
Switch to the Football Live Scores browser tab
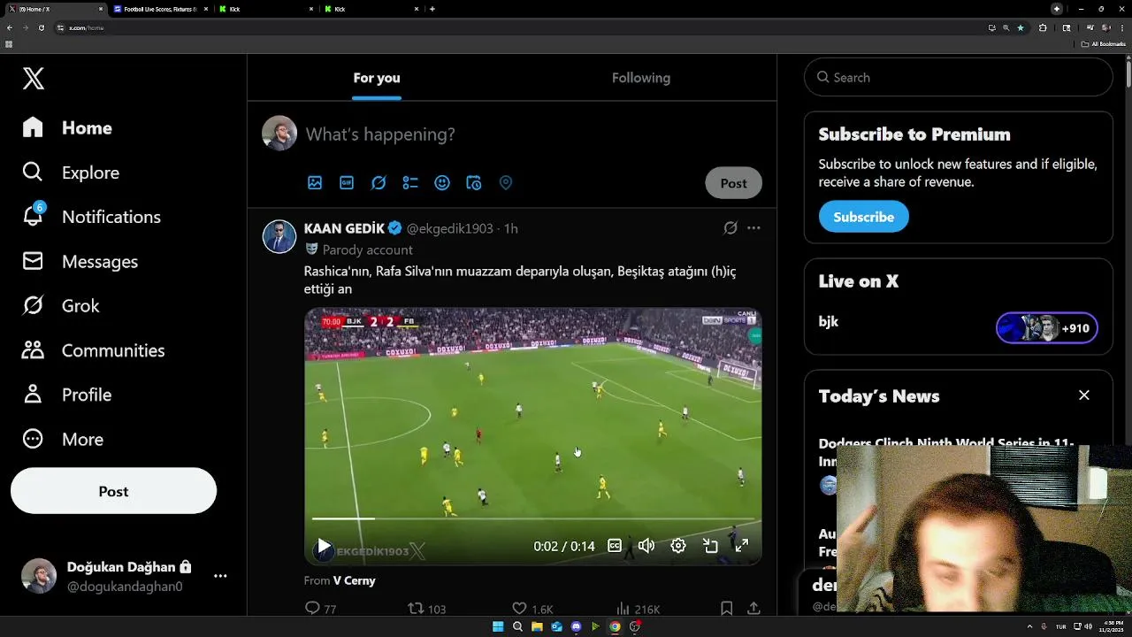[x=159, y=9]
